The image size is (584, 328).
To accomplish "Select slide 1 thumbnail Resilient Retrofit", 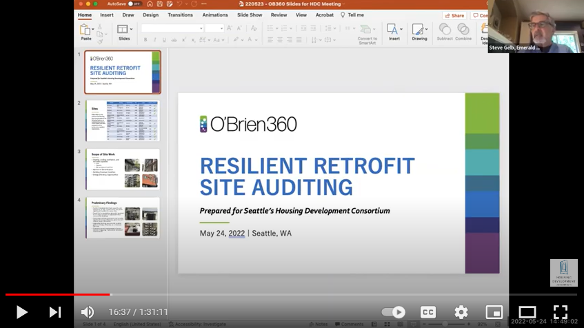I will (123, 72).
